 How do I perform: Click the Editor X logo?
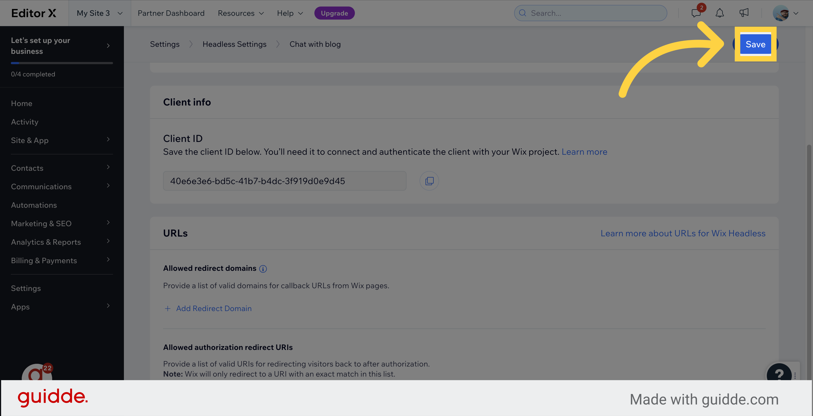point(33,13)
